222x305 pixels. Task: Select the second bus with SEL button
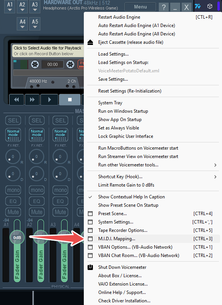pos(37,120)
